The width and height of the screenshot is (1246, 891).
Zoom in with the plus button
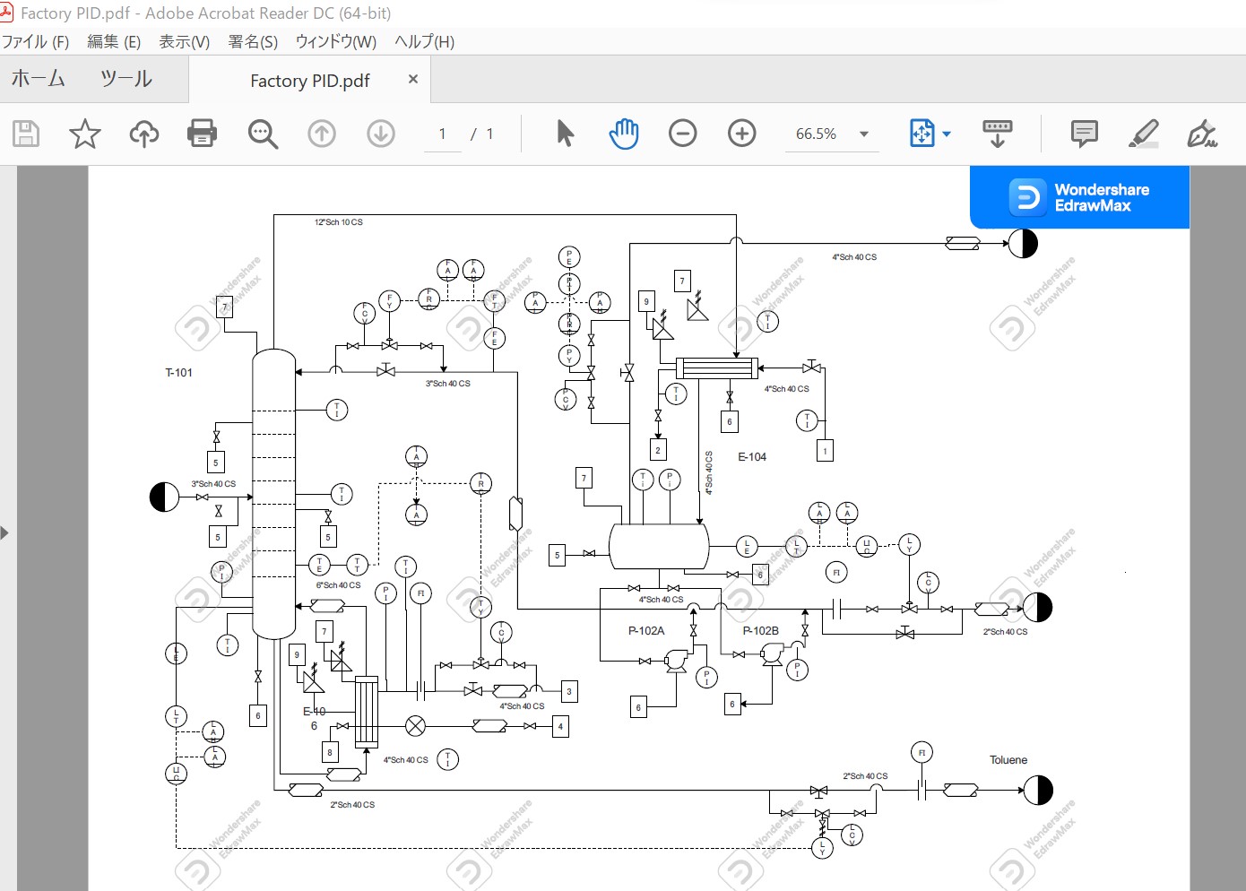pos(741,134)
